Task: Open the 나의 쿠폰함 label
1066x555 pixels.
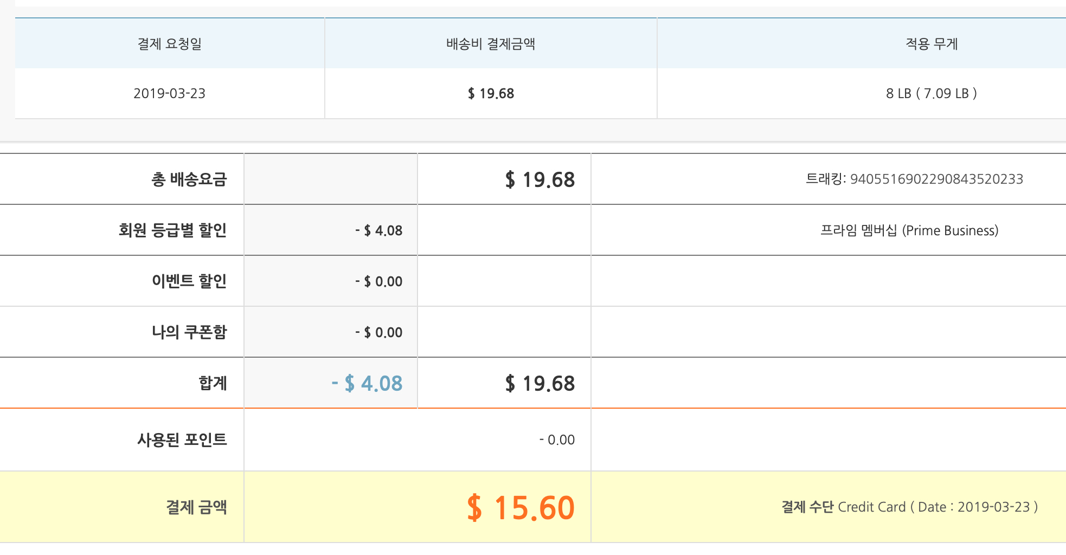Action: (x=189, y=332)
